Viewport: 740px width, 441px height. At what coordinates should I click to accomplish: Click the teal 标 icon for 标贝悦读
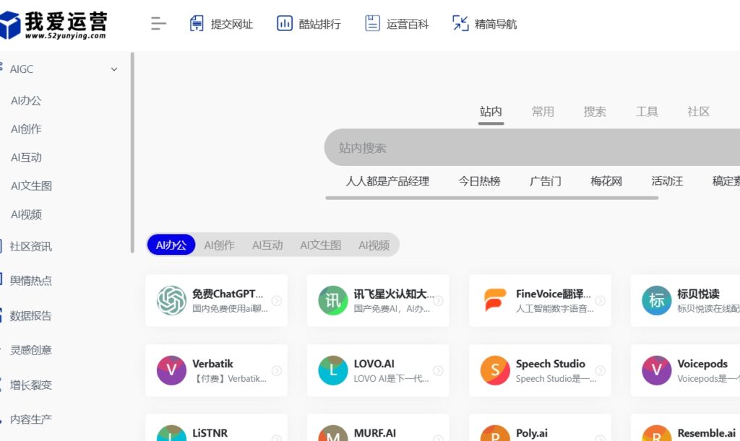(x=656, y=300)
